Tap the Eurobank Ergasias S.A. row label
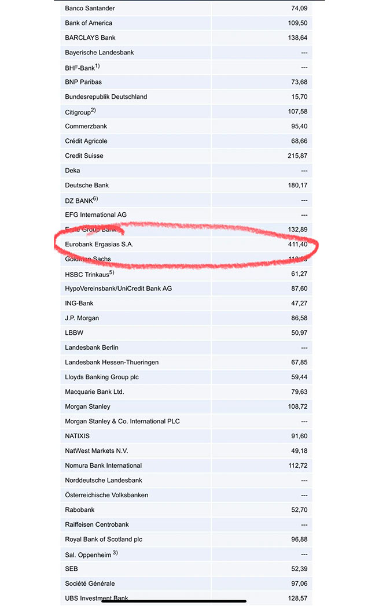 tap(100, 245)
